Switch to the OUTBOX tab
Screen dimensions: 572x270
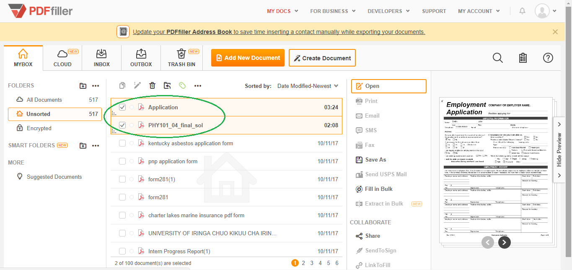pos(141,58)
